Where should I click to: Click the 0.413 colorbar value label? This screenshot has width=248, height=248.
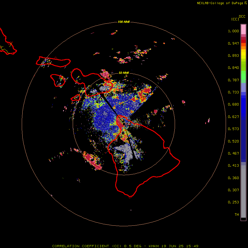coord(233,166)
